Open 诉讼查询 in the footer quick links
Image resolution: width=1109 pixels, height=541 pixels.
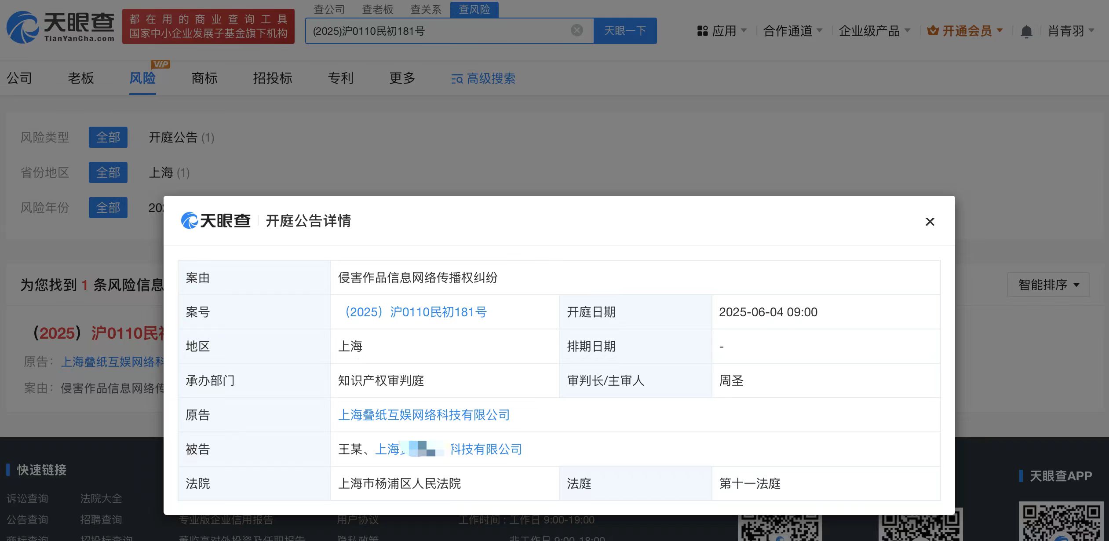point(27,498)
